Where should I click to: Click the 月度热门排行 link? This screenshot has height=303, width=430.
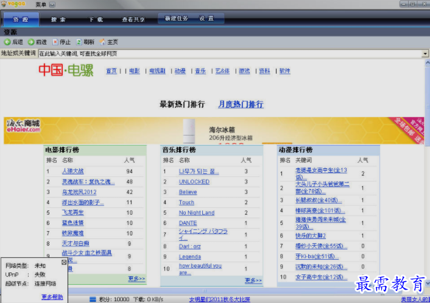click(x=241, y=104)
